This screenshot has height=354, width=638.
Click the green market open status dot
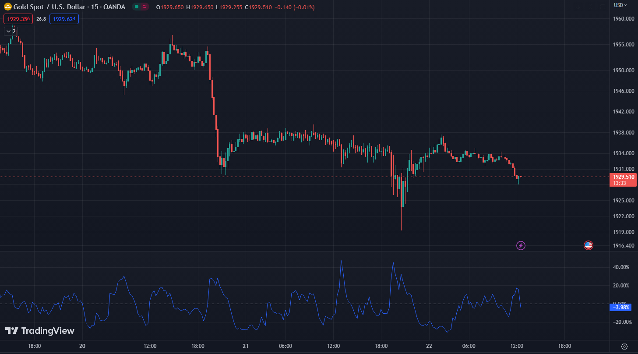click(137, 7)
